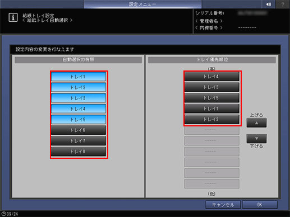
Task: Move the tray down with the 下げる arrow
Action: pos(256,138)
